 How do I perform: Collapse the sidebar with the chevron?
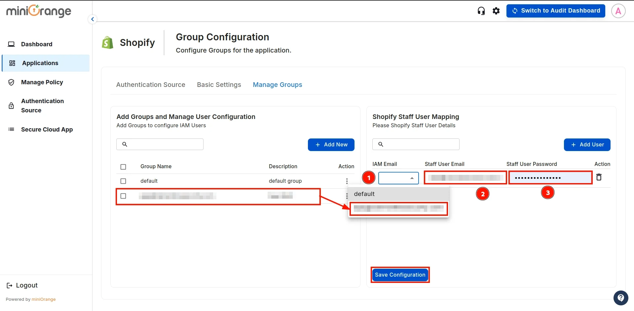point(92,19)
